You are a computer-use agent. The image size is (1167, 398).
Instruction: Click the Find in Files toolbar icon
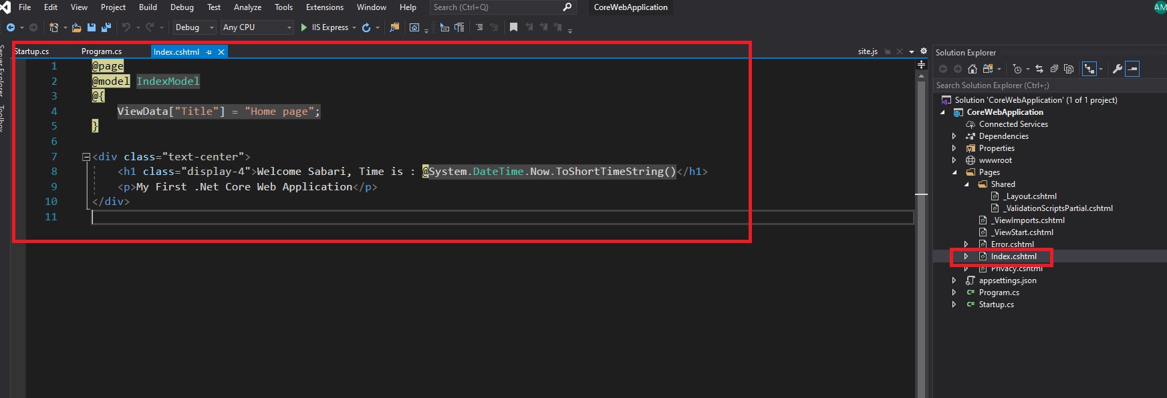[x=394, y=27]
